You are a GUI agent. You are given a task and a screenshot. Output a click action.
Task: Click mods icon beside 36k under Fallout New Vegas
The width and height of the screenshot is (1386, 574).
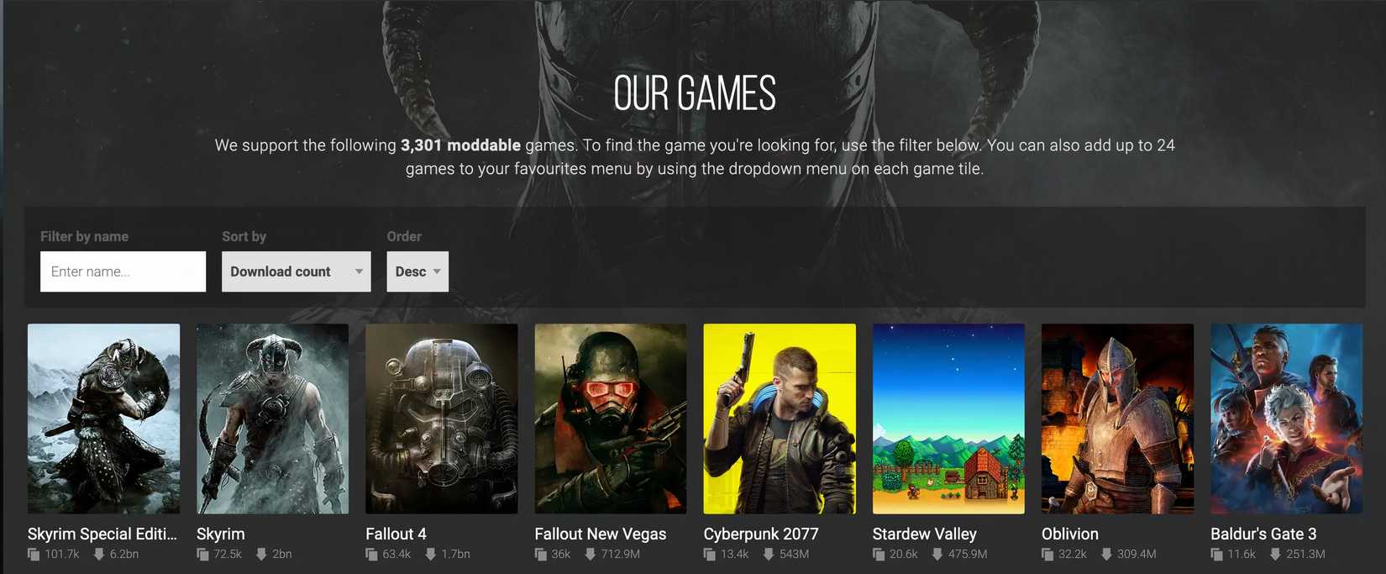pos(541,555)
